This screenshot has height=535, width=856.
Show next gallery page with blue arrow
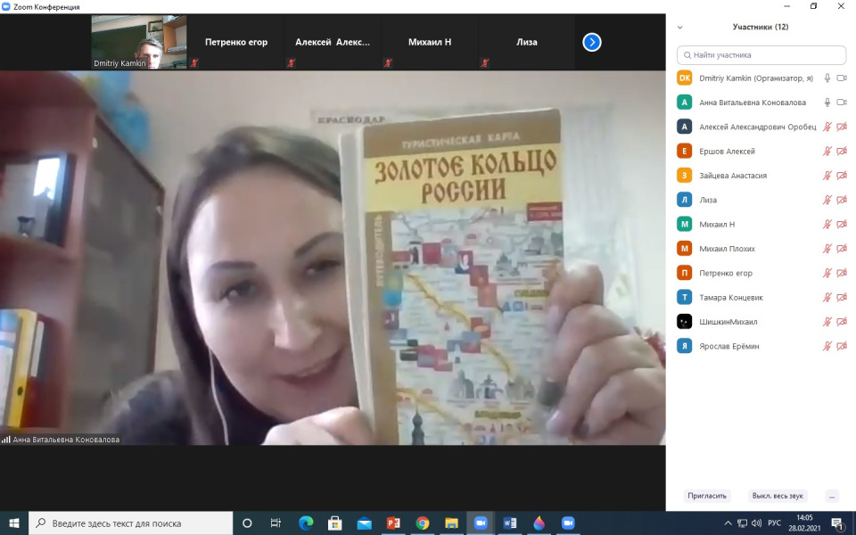point(592,42)
